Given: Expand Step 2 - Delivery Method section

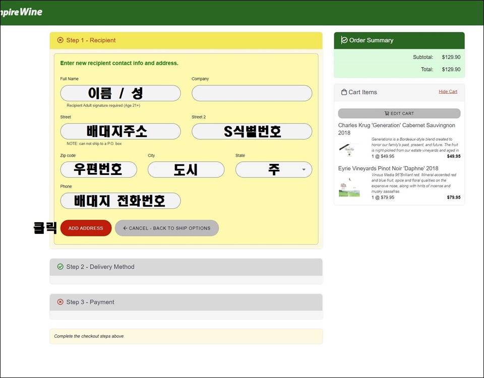Looking at the screenshot, I should coord(186,267).
